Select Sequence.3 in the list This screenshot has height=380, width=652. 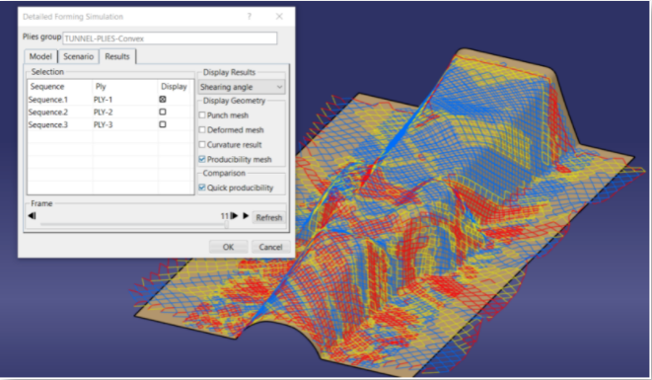click(47, 125)
